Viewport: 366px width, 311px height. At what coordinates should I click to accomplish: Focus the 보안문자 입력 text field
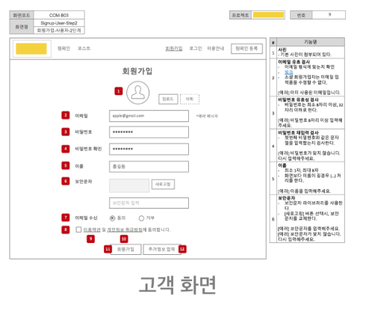pos(149,203)
